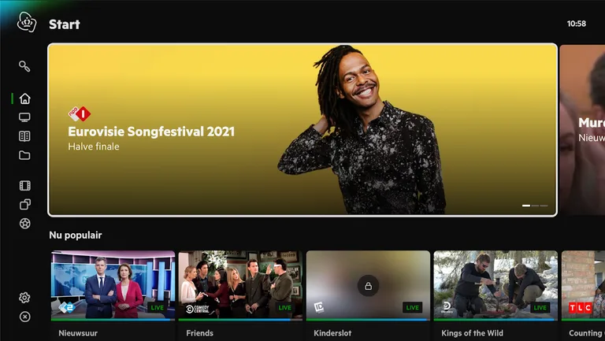Click the clock showing 10:58
This screenshot has height=341, width=605.
(577, 24)
